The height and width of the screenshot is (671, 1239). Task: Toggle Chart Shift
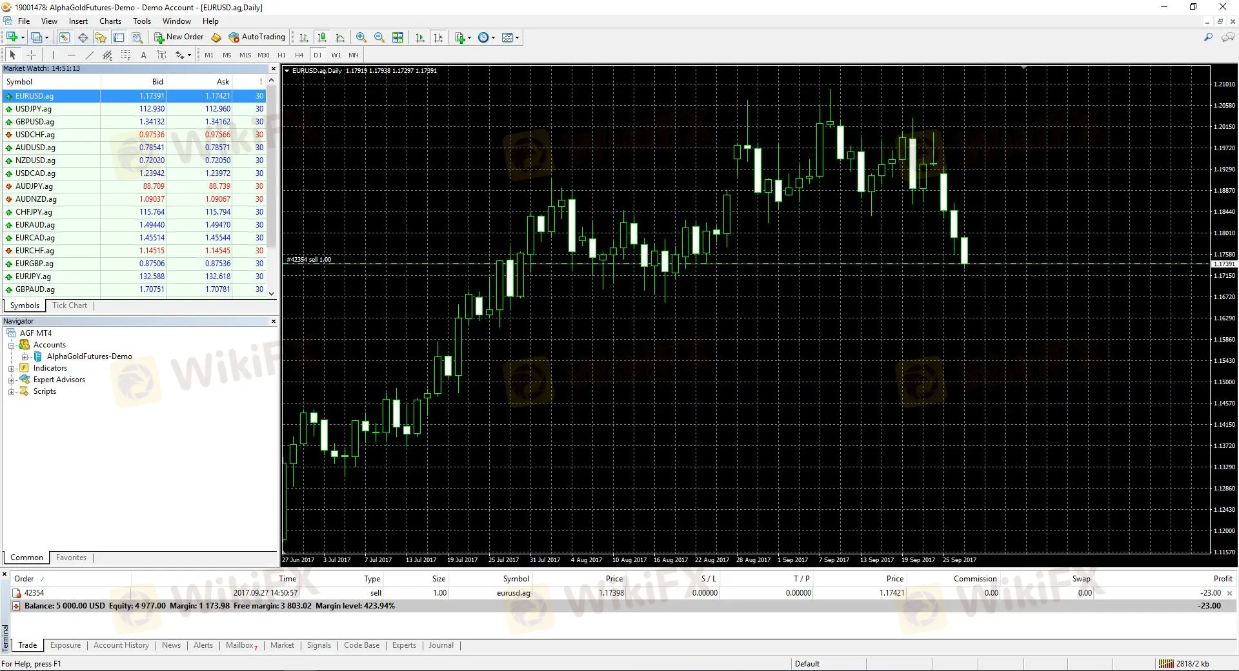(438, 37)
